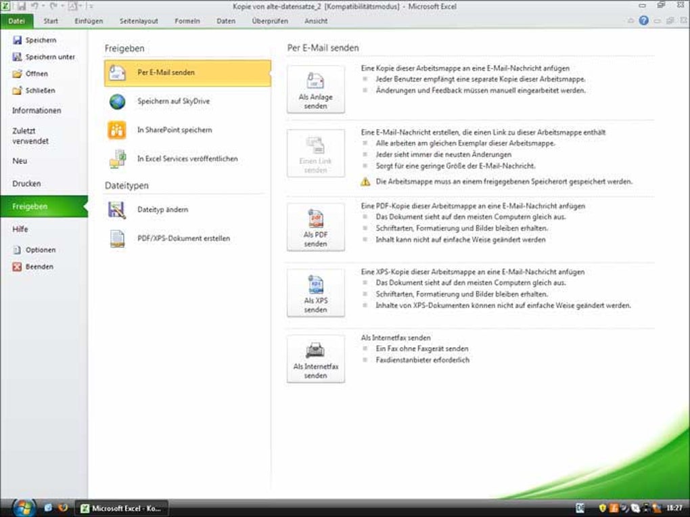Select PDF/XPS-Dokument erstellen option

tap(187, 238)
